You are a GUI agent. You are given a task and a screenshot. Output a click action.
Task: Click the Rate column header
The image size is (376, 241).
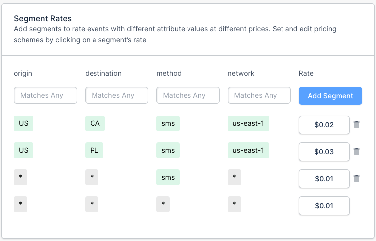click(x=306, y=73)
